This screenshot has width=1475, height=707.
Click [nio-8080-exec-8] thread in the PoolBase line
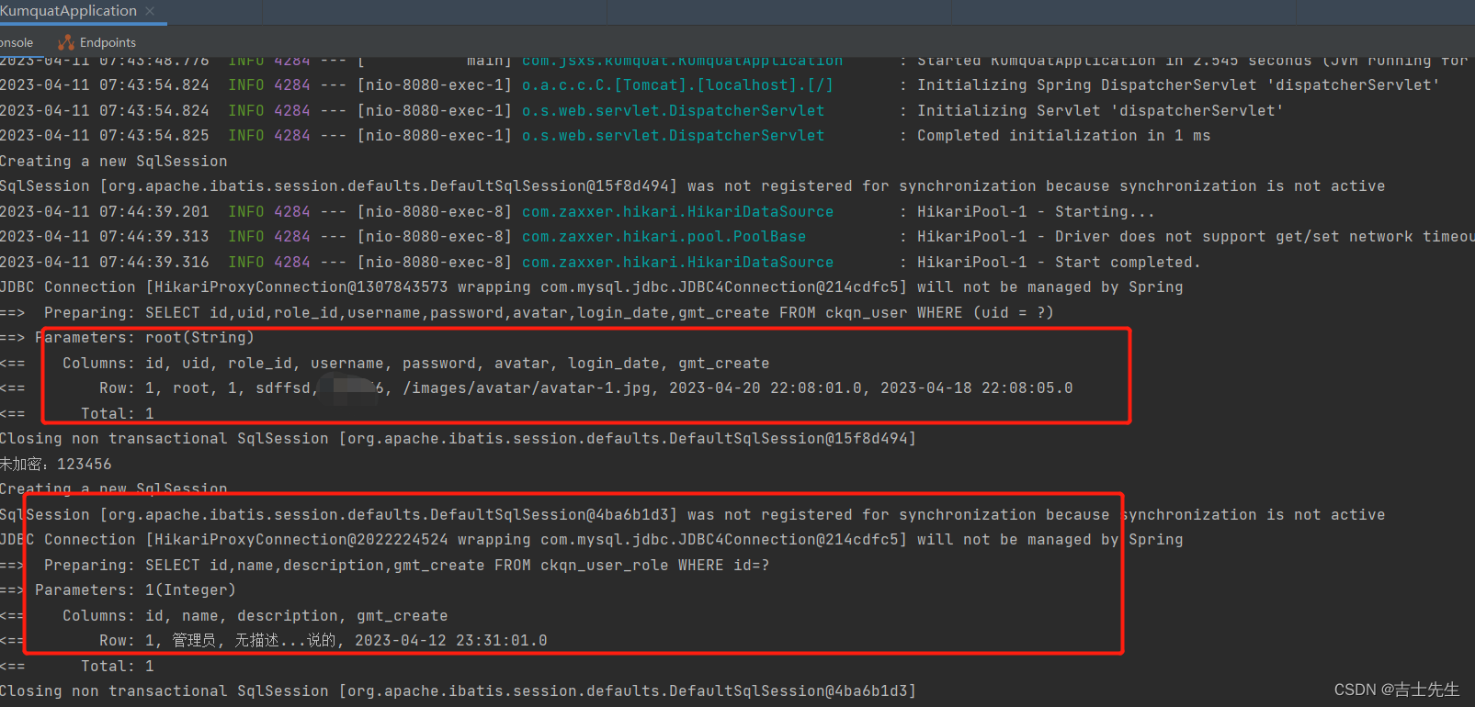(x=434, y=236)
